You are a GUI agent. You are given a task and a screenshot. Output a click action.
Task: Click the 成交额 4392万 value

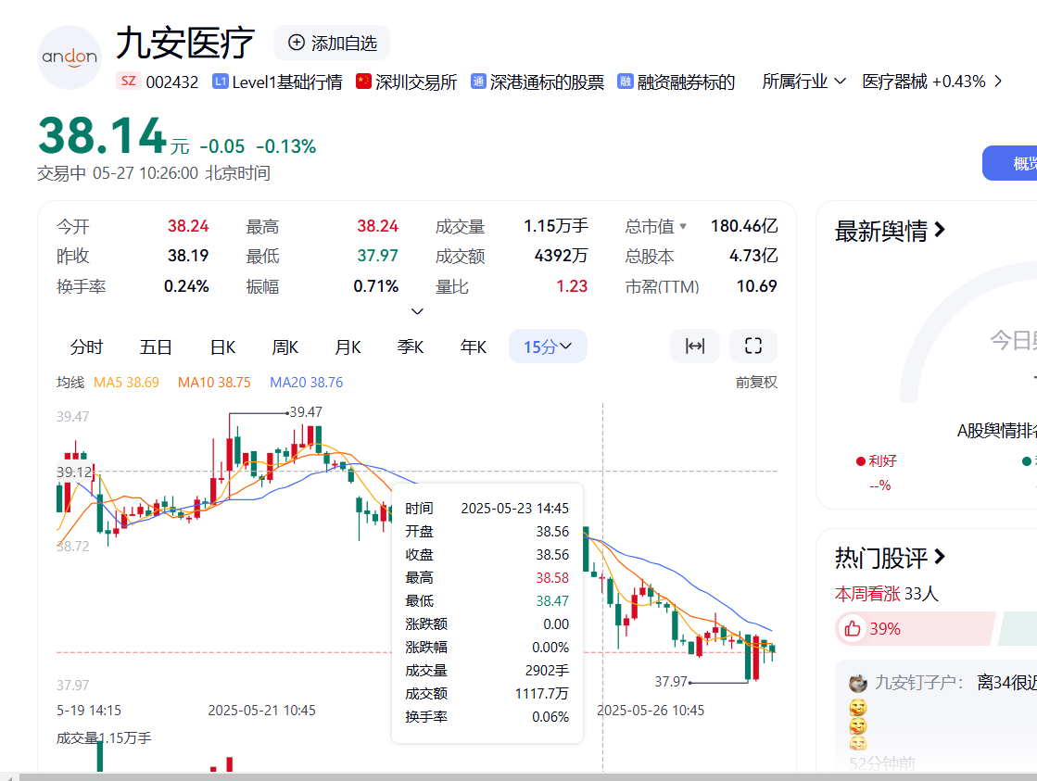561,256
